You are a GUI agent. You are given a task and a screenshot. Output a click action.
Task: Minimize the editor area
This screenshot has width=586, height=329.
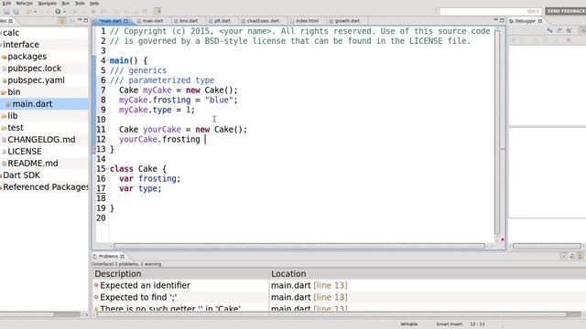(x=495, y=20)
